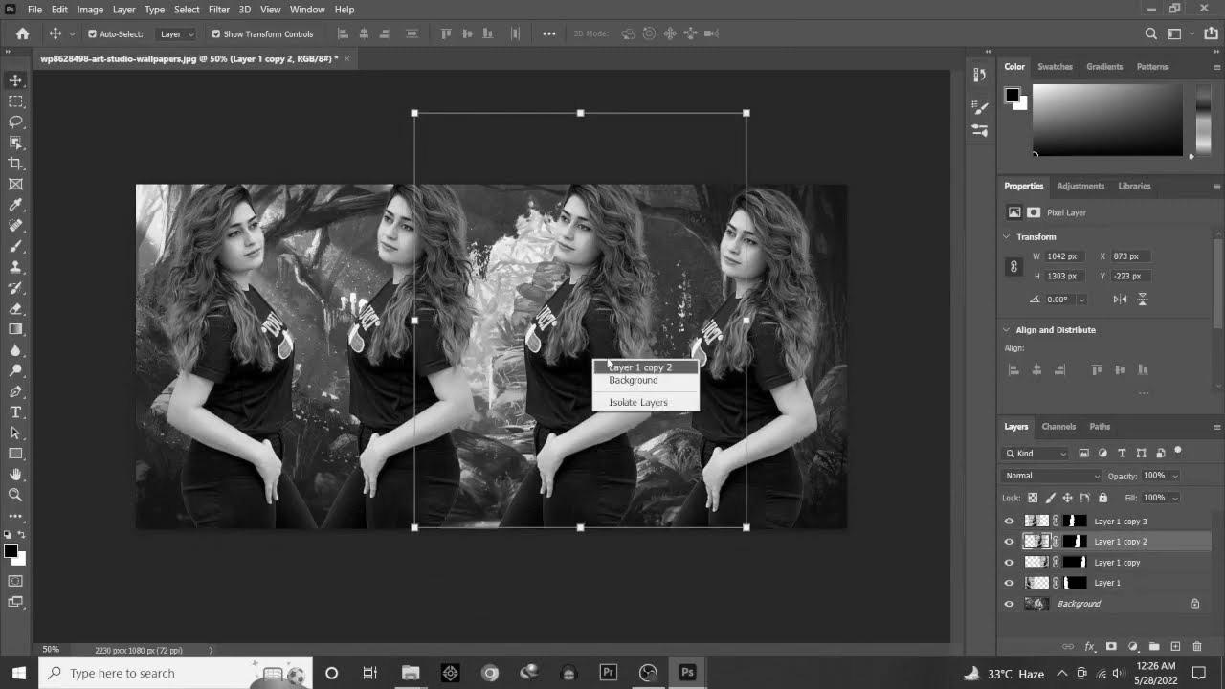
Task: Switch to the Channels tab
Action: [x=1058, y=427]
